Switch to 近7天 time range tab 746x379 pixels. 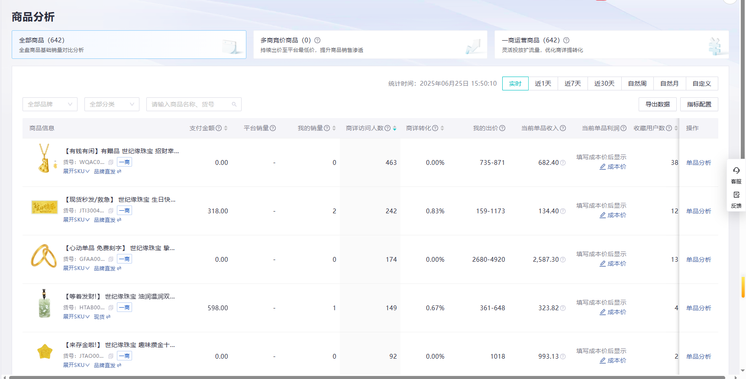(572, 84)
